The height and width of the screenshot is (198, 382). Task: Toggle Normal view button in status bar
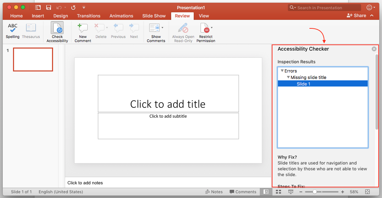[266, 192]
